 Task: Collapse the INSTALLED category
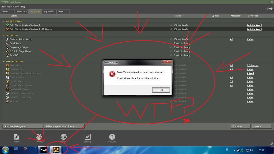coord(3,35)
